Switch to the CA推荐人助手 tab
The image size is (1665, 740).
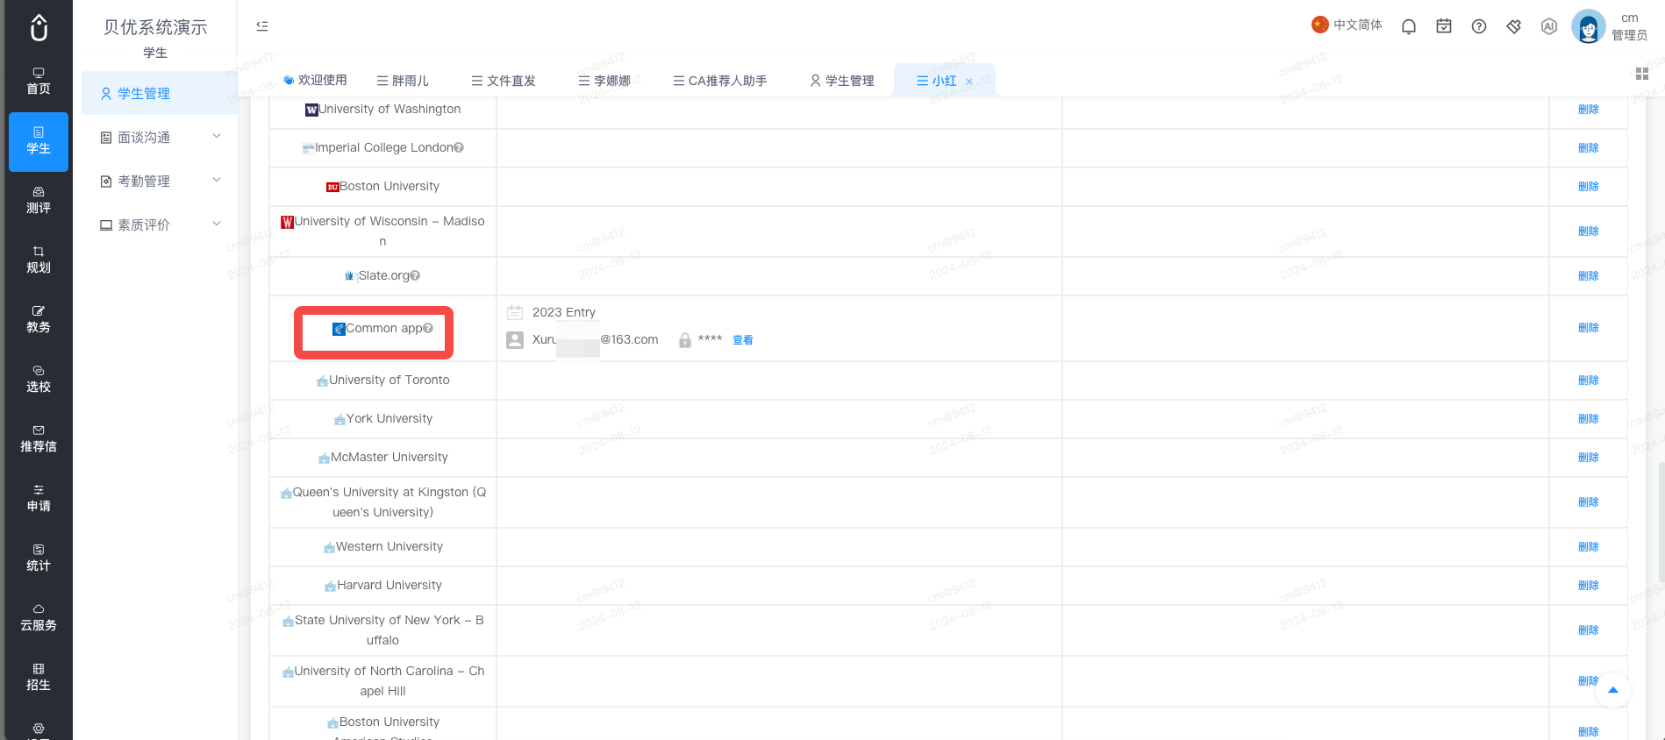coord(720,81)
